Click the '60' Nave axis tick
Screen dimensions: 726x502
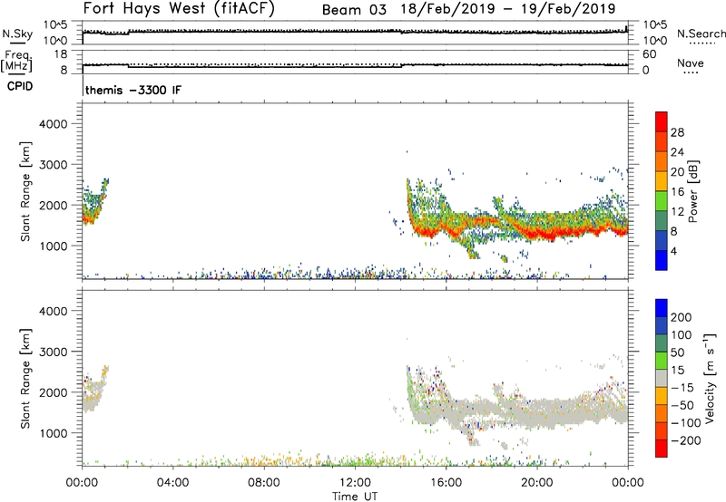(x=650, y=54)
